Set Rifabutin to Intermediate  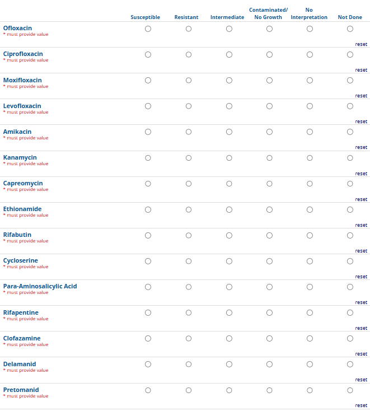click(229, 235)
